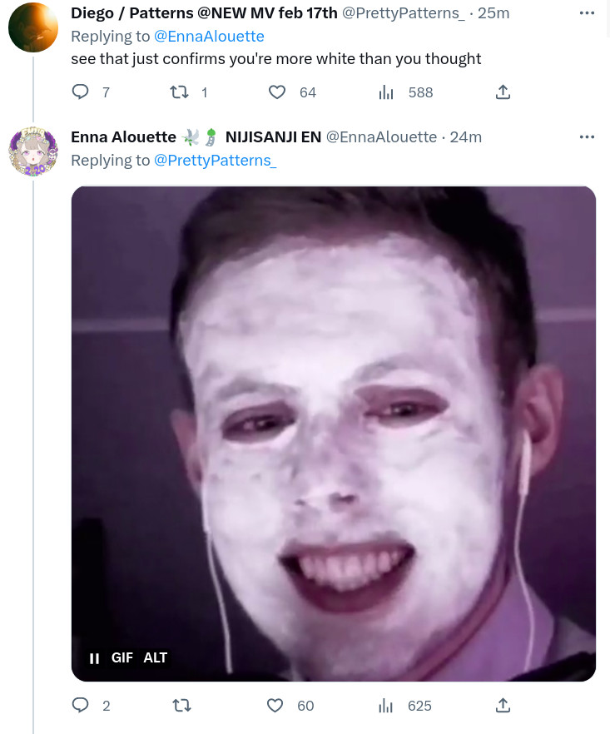Viewport: 610px width, 734px height.
Task: Reply to Enna Alouette's GIF tweet
Action: pos(80,705)
